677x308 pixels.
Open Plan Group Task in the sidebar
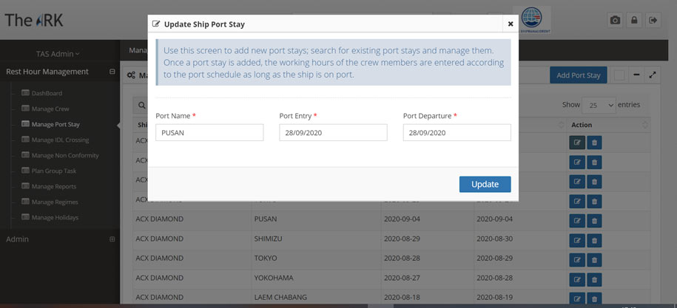click(x=49, y=171)
